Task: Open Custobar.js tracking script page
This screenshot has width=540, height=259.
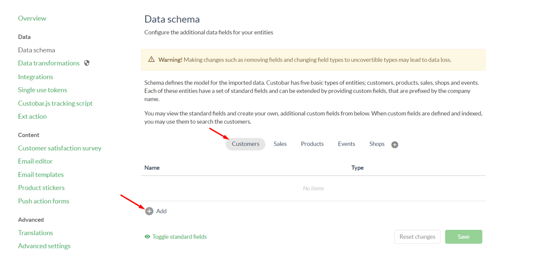Action: point(55,103)
